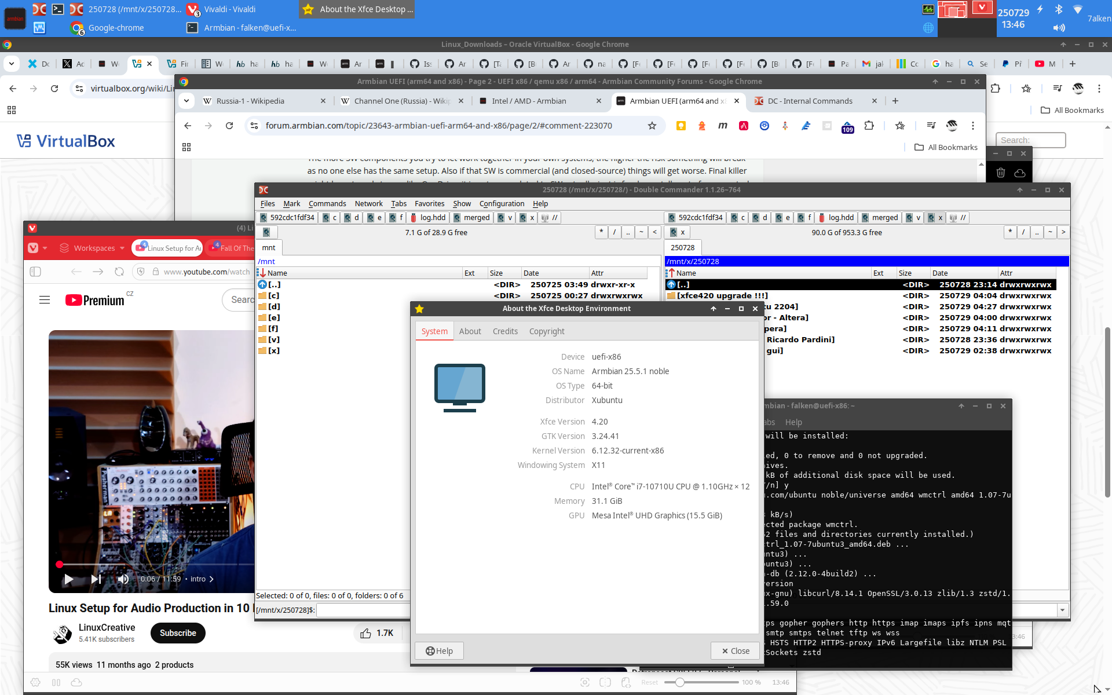
Task: Reload the YouTube page in Vivaldi
Action: pos(119,272)
